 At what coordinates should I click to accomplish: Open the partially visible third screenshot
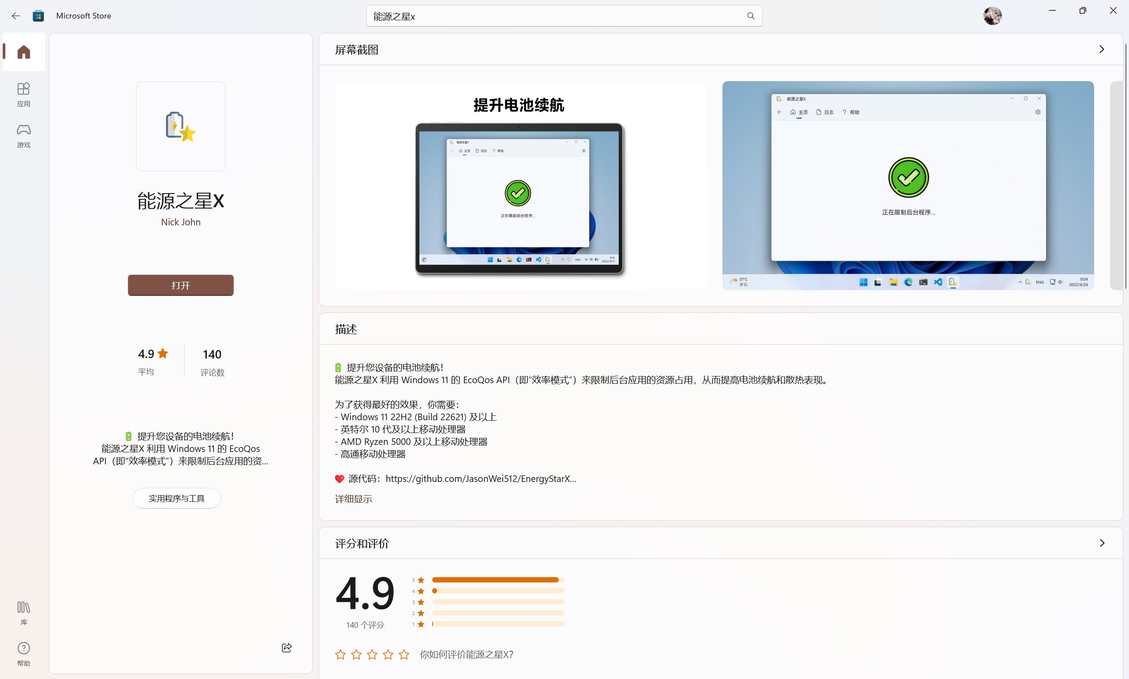(x=1116, y=186)
